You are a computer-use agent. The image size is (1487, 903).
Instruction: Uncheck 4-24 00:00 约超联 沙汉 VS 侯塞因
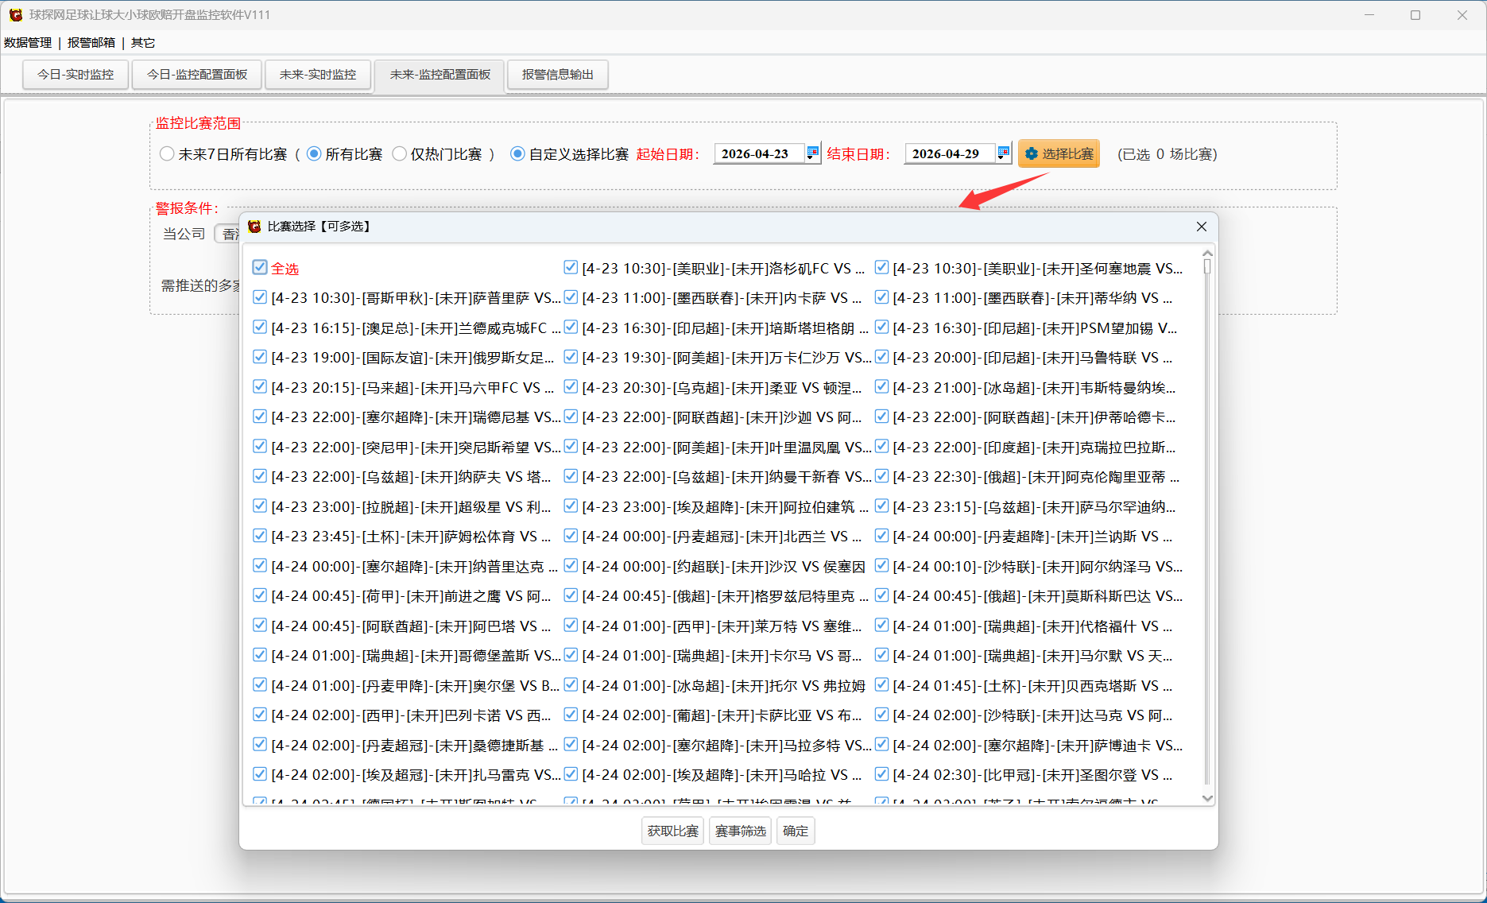pyautogui.click(x=571, y=566)
